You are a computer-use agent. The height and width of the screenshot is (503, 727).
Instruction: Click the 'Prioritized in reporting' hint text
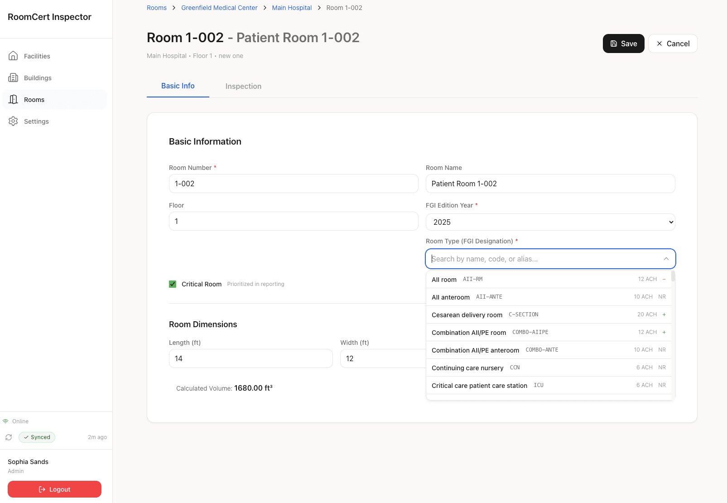(x=256, y=284)
